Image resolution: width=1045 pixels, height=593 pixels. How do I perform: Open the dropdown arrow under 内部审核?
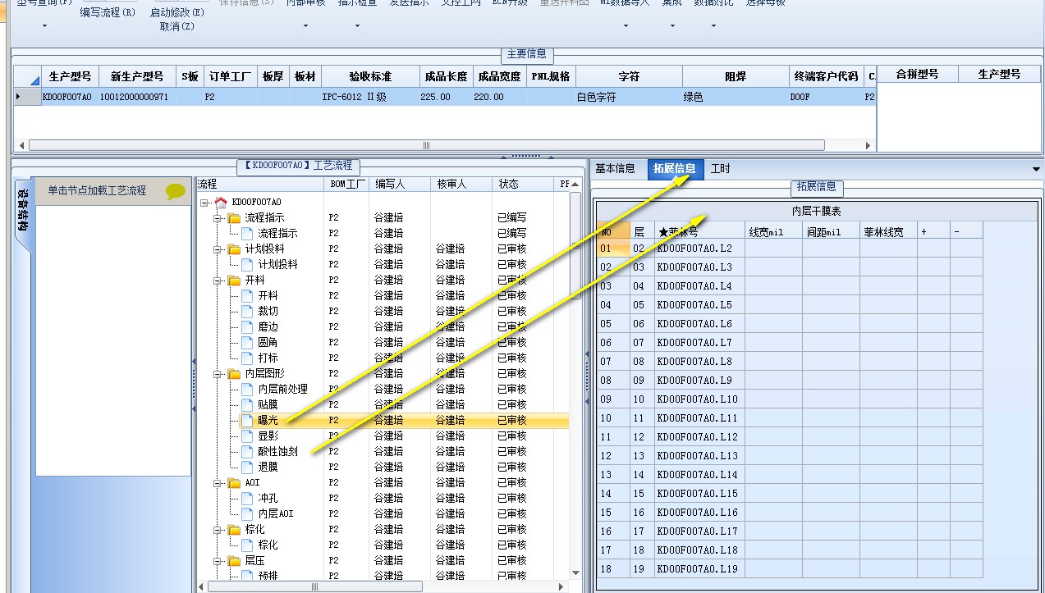306,26
